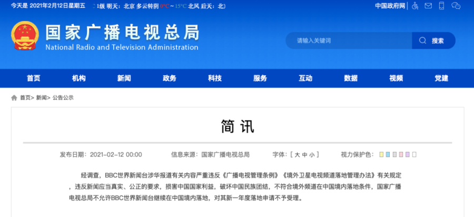Screen dimensions: 474x217
Task: Go to the 政务 navigation tab
Action: click(x=170, y=78)
